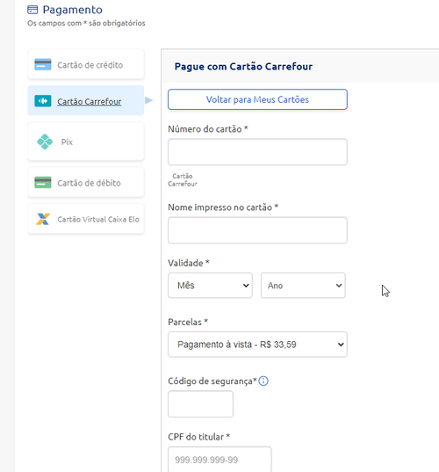This screenshot has width=439, height=472.
Task: Click the Caixa X logo icon
Action: pos(43,219)
